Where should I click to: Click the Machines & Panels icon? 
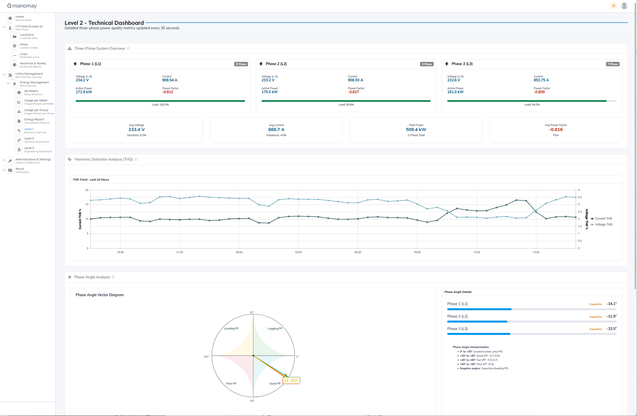[15, 65]
